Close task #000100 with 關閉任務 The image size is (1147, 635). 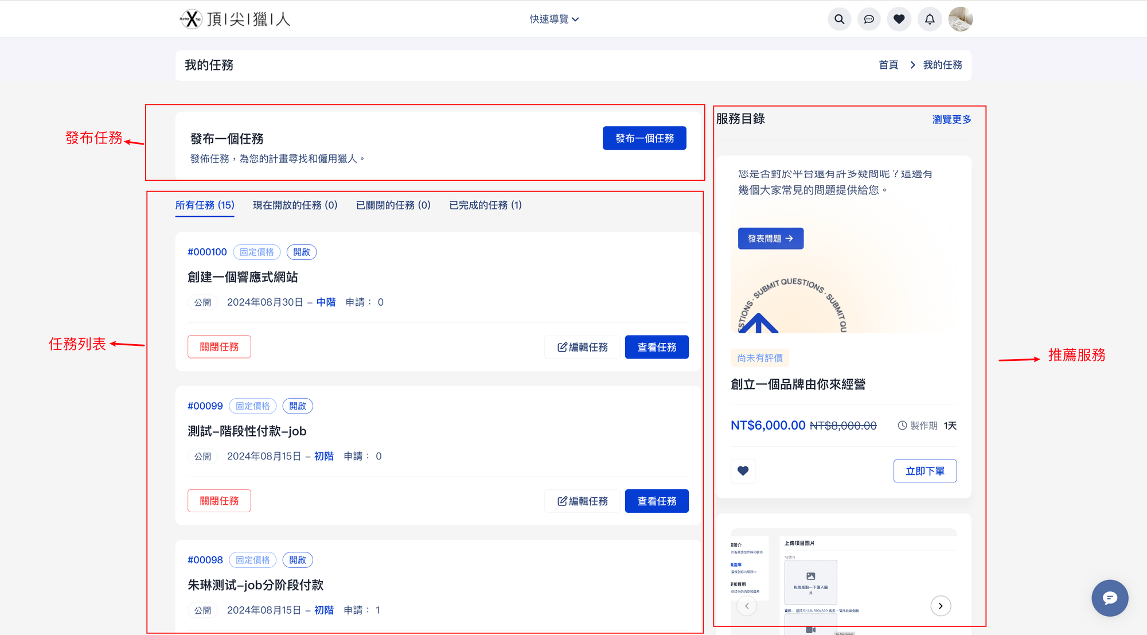pos(219,347)
